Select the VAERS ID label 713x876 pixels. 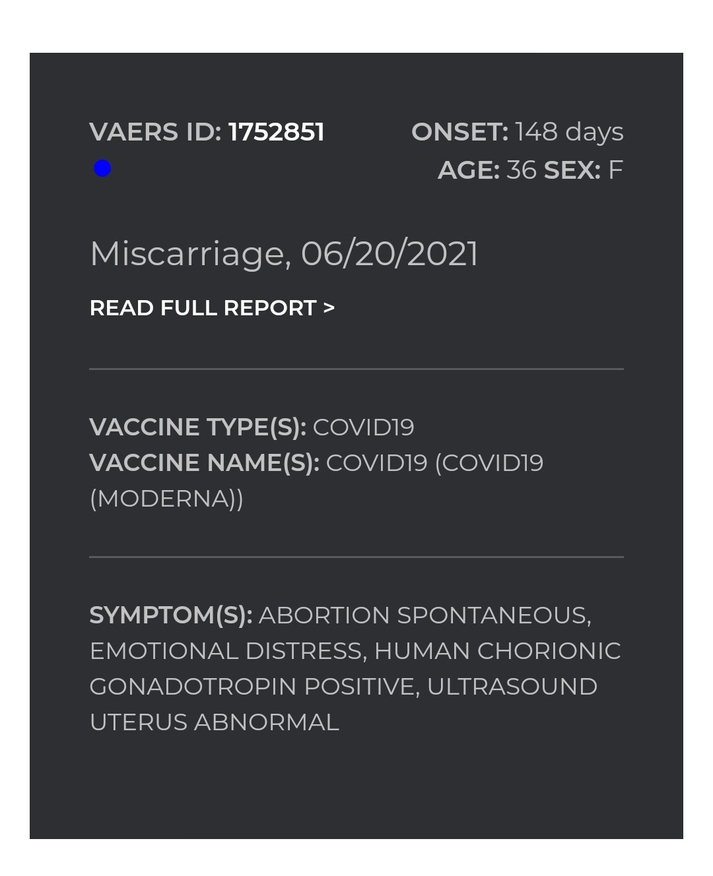[x=155, y=132]
